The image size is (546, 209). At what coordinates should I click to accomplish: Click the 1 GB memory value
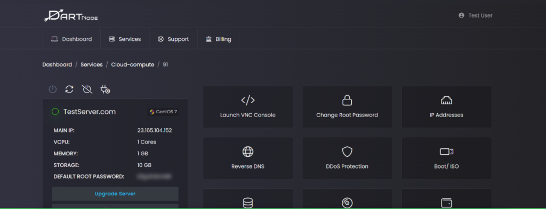click(143, 154)
